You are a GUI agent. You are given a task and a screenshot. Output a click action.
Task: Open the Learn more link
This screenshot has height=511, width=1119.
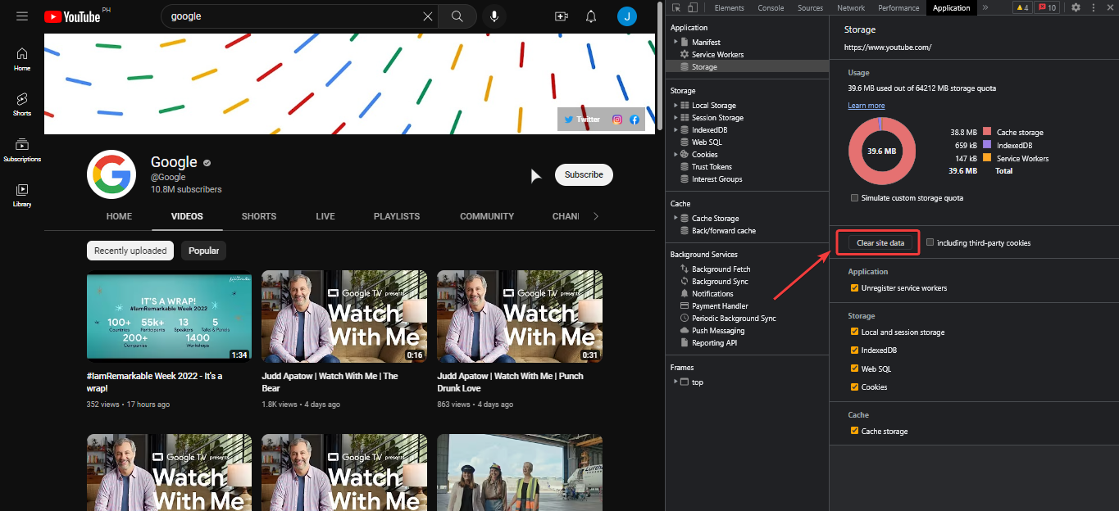pyautogui.click(x=866, y=106)
